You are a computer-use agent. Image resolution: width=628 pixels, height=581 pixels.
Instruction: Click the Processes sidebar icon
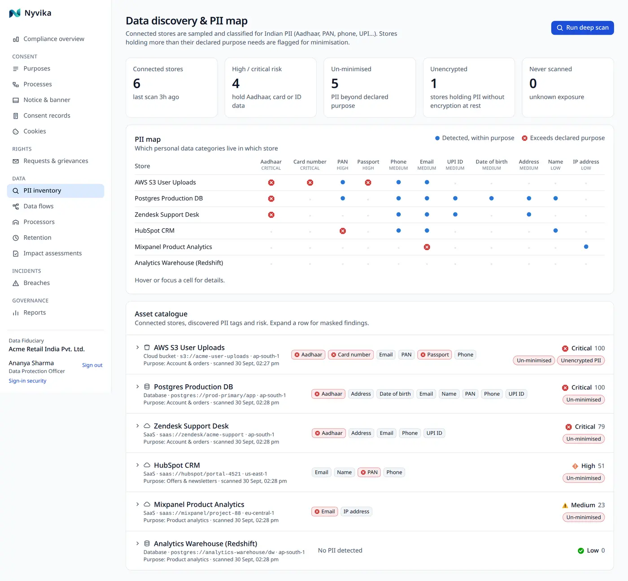[16, 84]
